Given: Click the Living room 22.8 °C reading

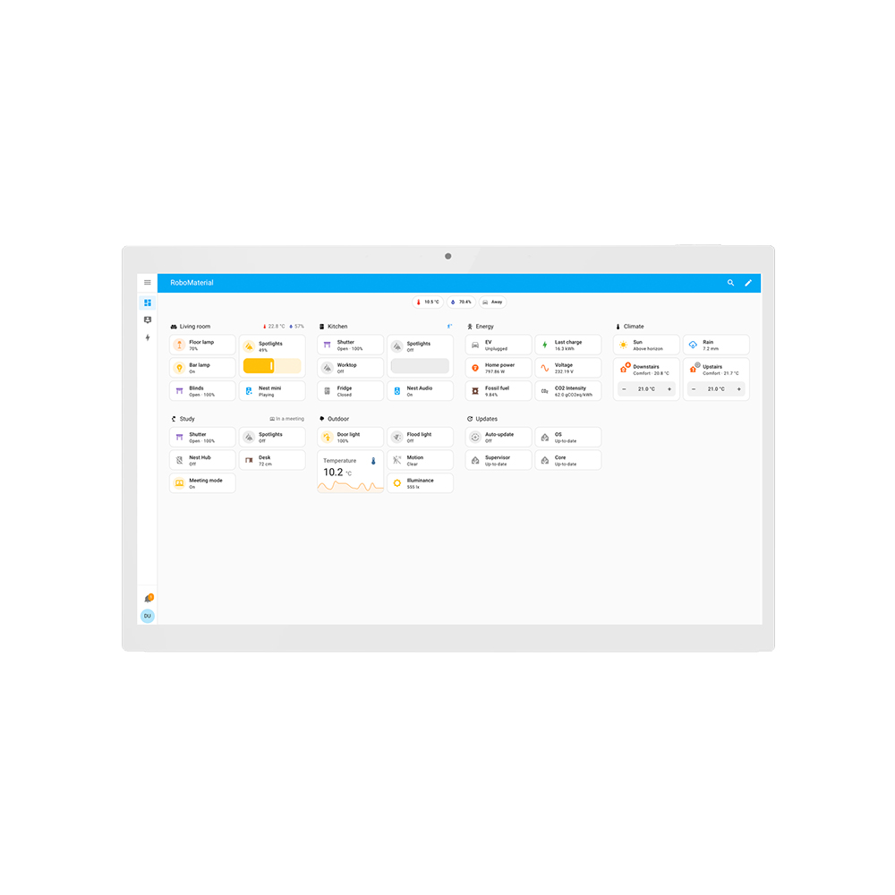Looking at the screenshot, I should coord(274,327).
